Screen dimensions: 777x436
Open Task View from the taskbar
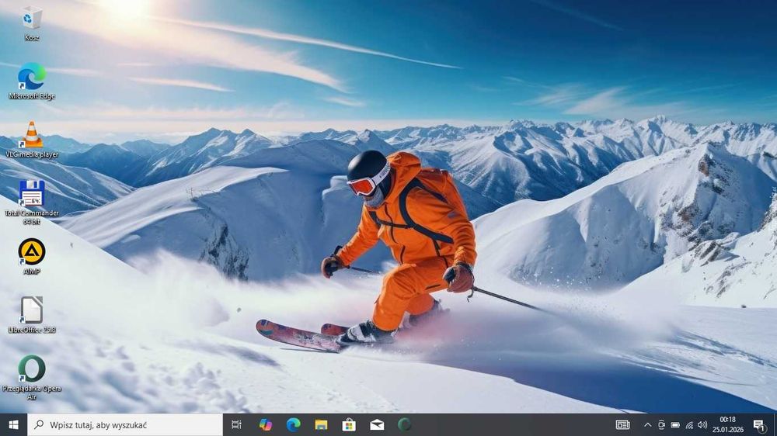pyautogui.click(x=237, y=424)
